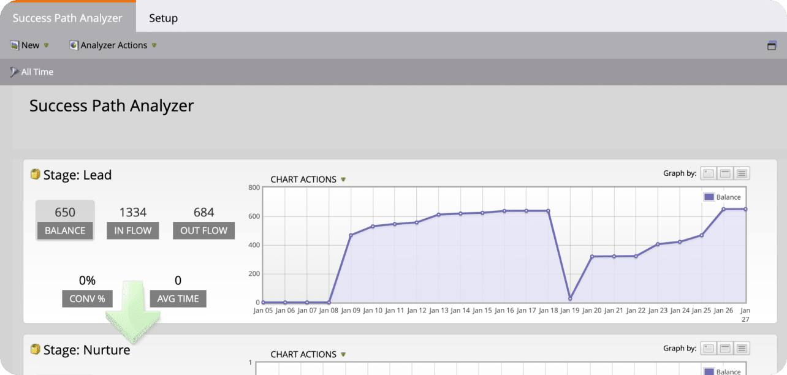Click the CONV % button
787x375 pixels.
click(87, 298)
